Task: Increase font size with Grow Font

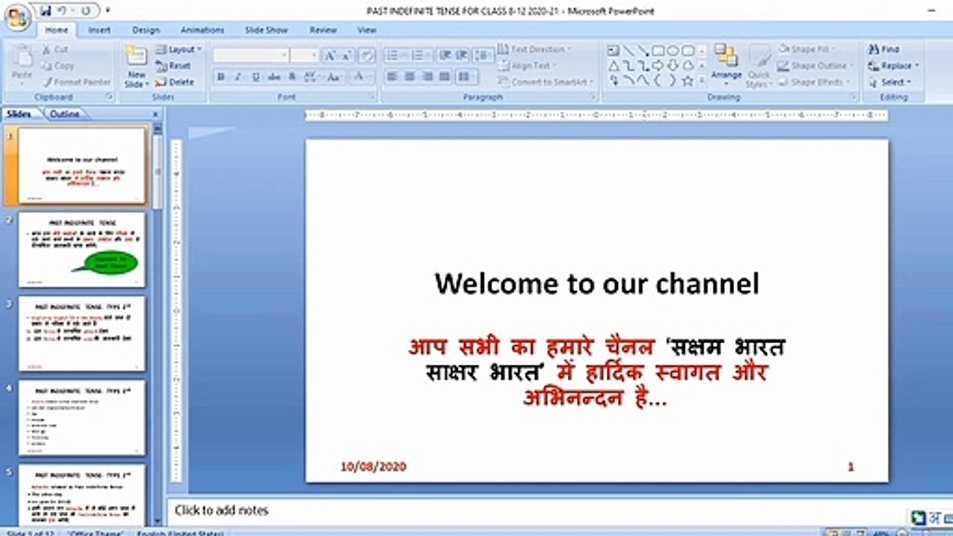Action: point(330,56)
